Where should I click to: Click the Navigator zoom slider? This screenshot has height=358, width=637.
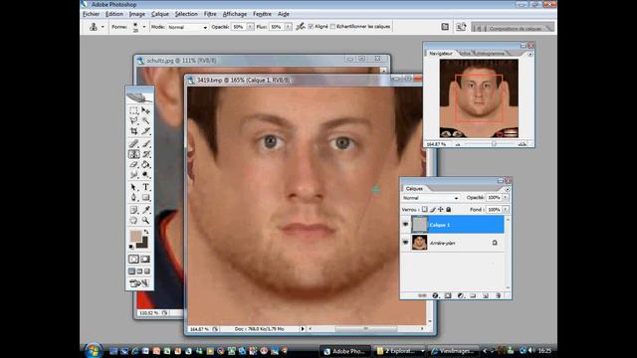coord(494,143)
